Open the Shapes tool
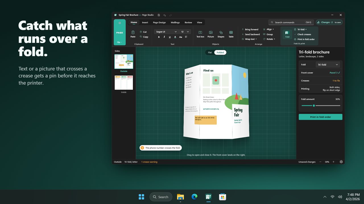Image resolution: width=364 pixels, height=204 pixels. (221, 34)
